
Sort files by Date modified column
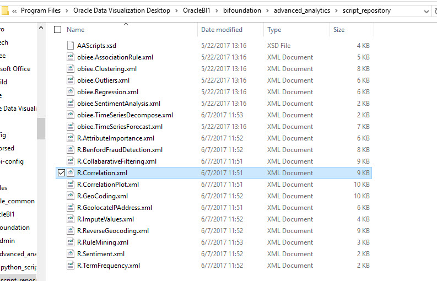(222, 30)
